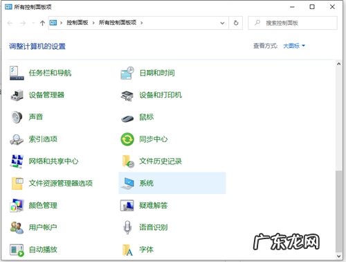Click the 日期和时间 link text

coord(157,73)
